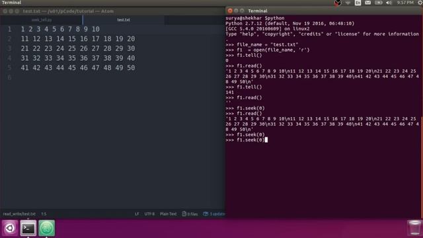Open the 0 files git status item
The width and height of the screenshot is (423, 238).
pyautogui.click(x=190, y=214)
